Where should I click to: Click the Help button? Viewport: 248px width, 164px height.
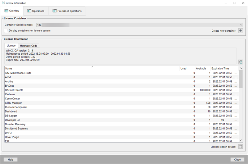point(11,160)
